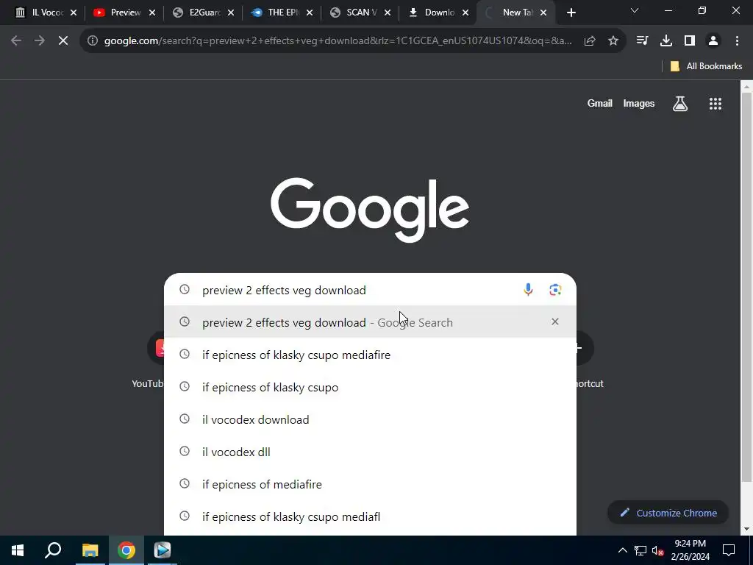Open the tab search dropdown
The height and width of the screenshot is (565, 753).
[x=635, y=10]
